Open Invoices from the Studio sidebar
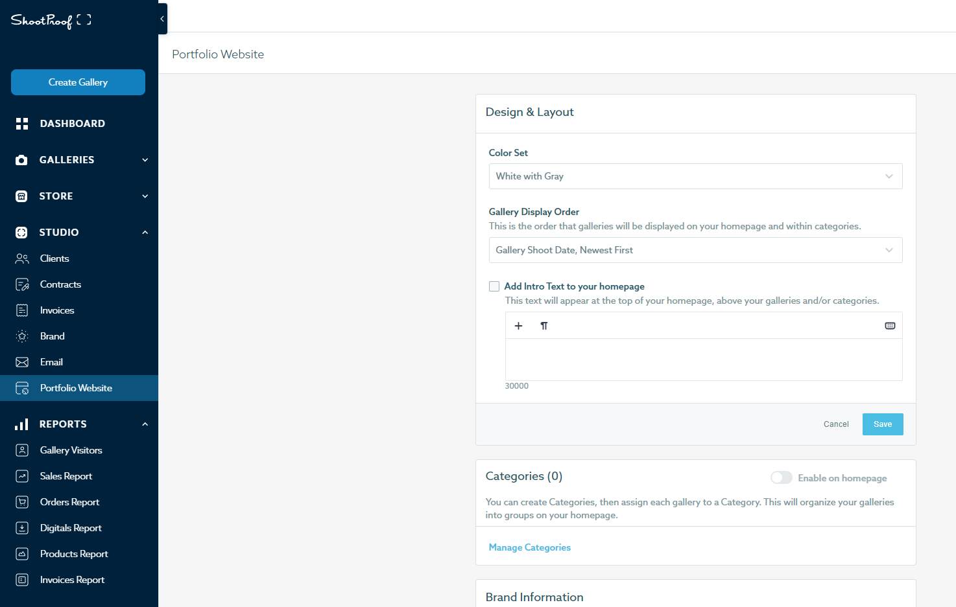The width and height of the screenshot is (956, 607). point(58,310)
